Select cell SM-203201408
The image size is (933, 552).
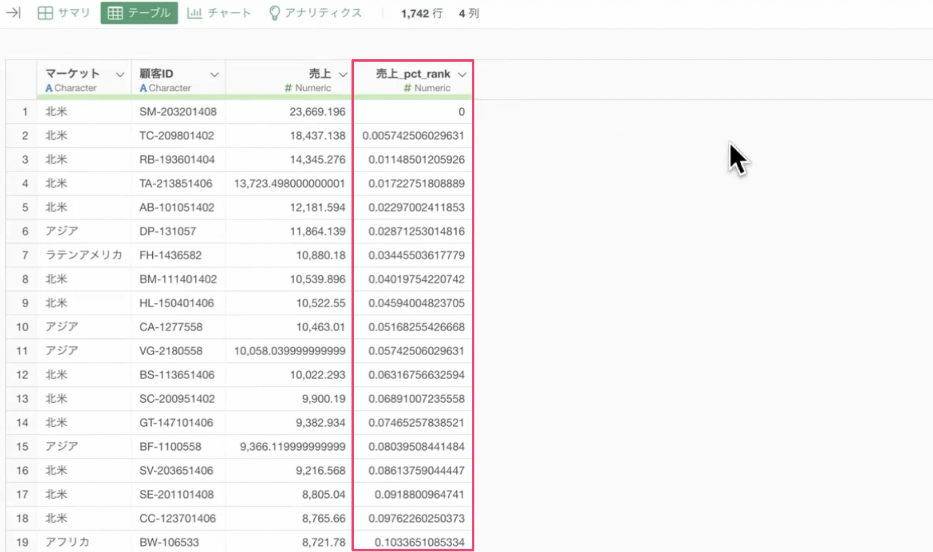(x=178, y=112)
